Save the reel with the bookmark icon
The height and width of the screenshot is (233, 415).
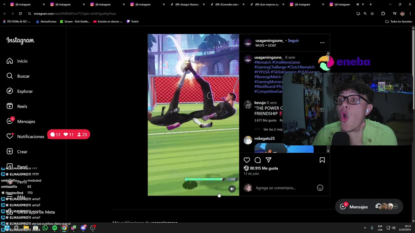tap(322, 160)
